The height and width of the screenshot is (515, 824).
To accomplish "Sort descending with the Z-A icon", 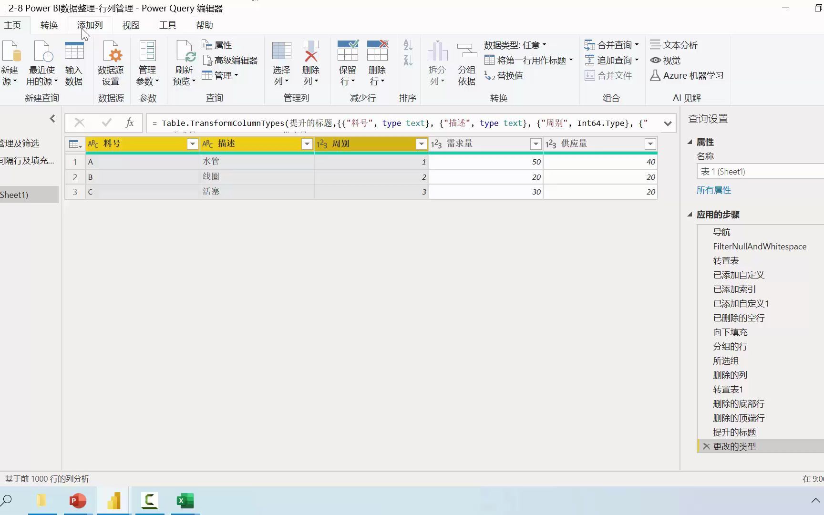I will (x=408, y=61).
